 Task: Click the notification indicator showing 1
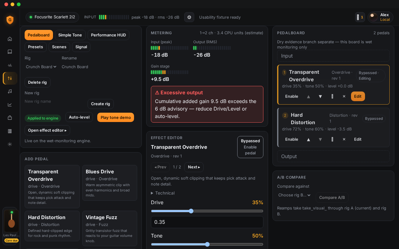point(360,17)
